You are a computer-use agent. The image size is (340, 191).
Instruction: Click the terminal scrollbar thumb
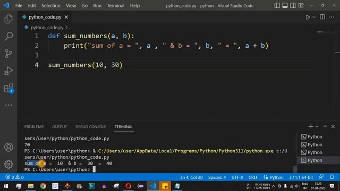[x=295, y=169]
